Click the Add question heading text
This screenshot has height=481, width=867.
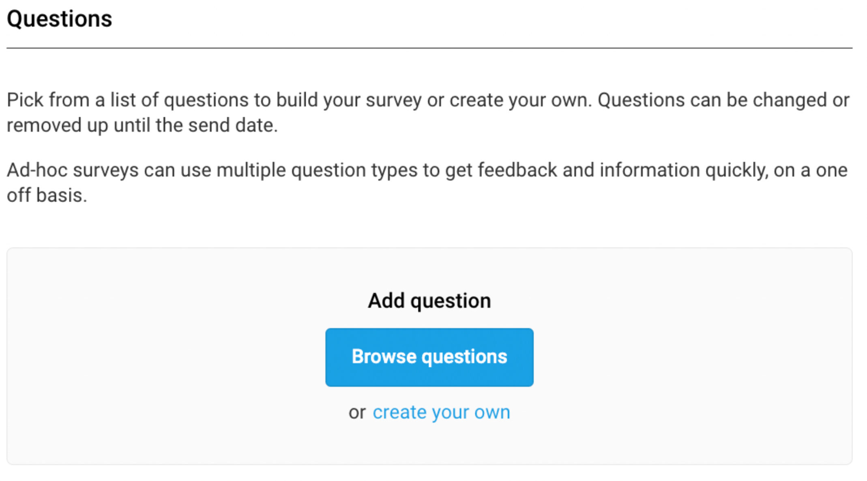429,301
